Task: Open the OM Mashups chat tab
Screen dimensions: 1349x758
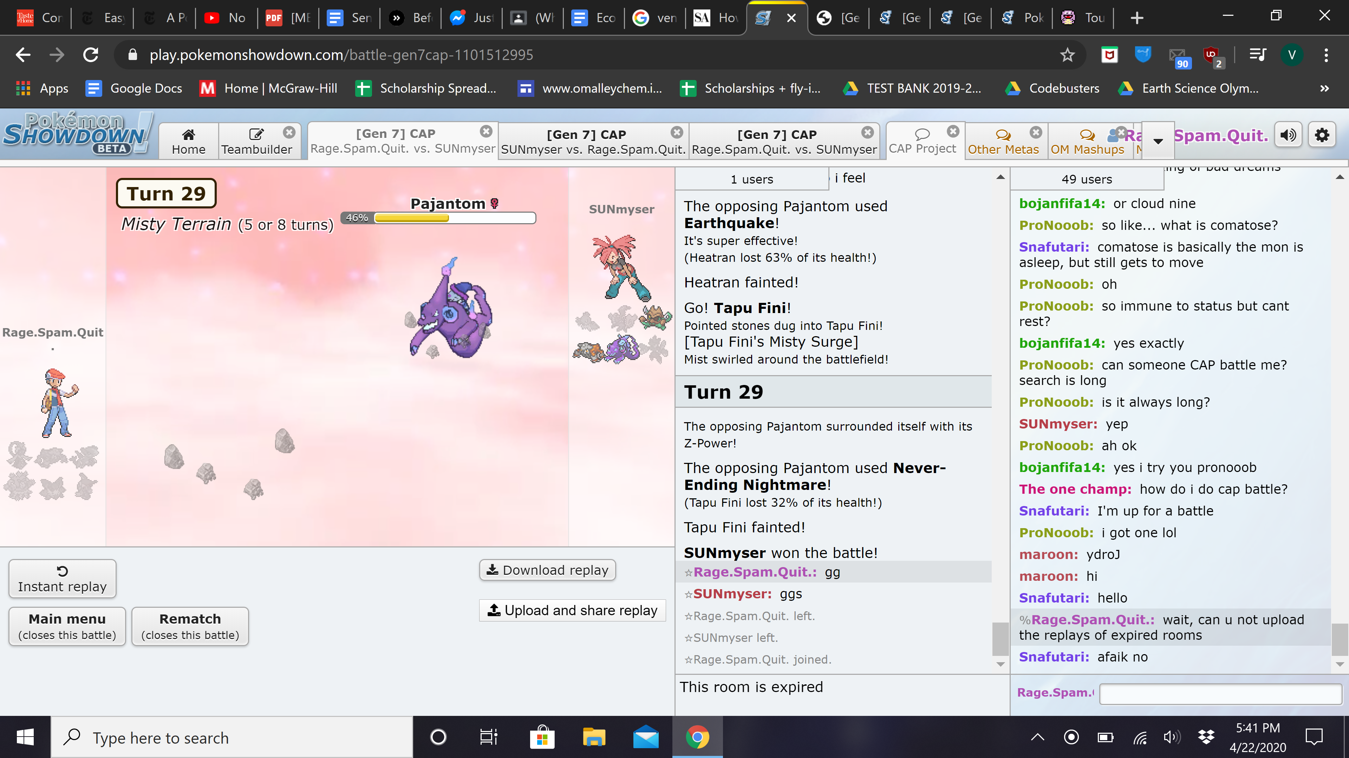Action: (x=1087, y=141)
